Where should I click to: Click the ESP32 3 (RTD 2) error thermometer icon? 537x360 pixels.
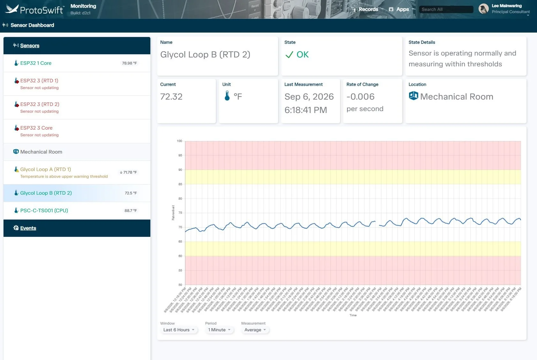coord(16,104)
